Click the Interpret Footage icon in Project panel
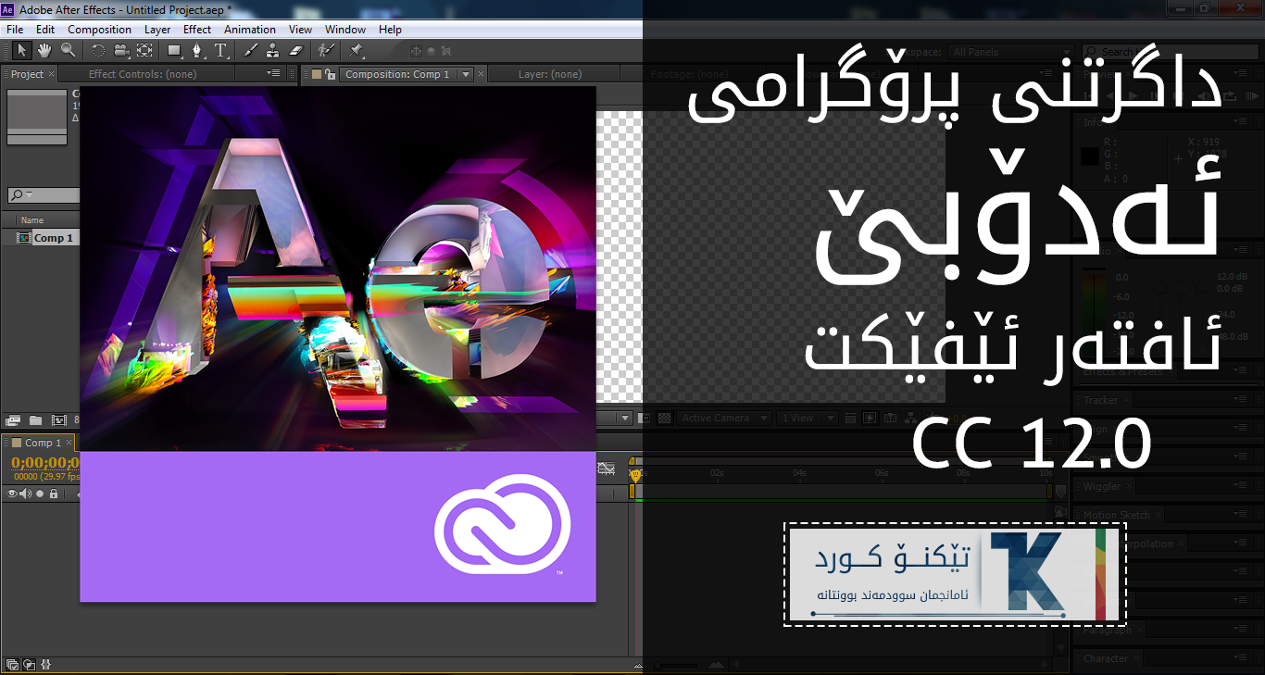This screenshot has width=1265, height=675. (13, 420)
